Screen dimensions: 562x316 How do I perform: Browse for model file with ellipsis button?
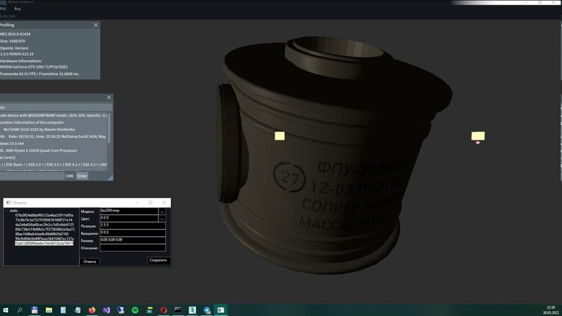pos(162,211)
